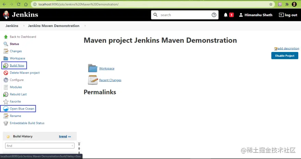Open Workspace in the sidebar menu
Screen dimensions: 301x159
coord(17,58)
